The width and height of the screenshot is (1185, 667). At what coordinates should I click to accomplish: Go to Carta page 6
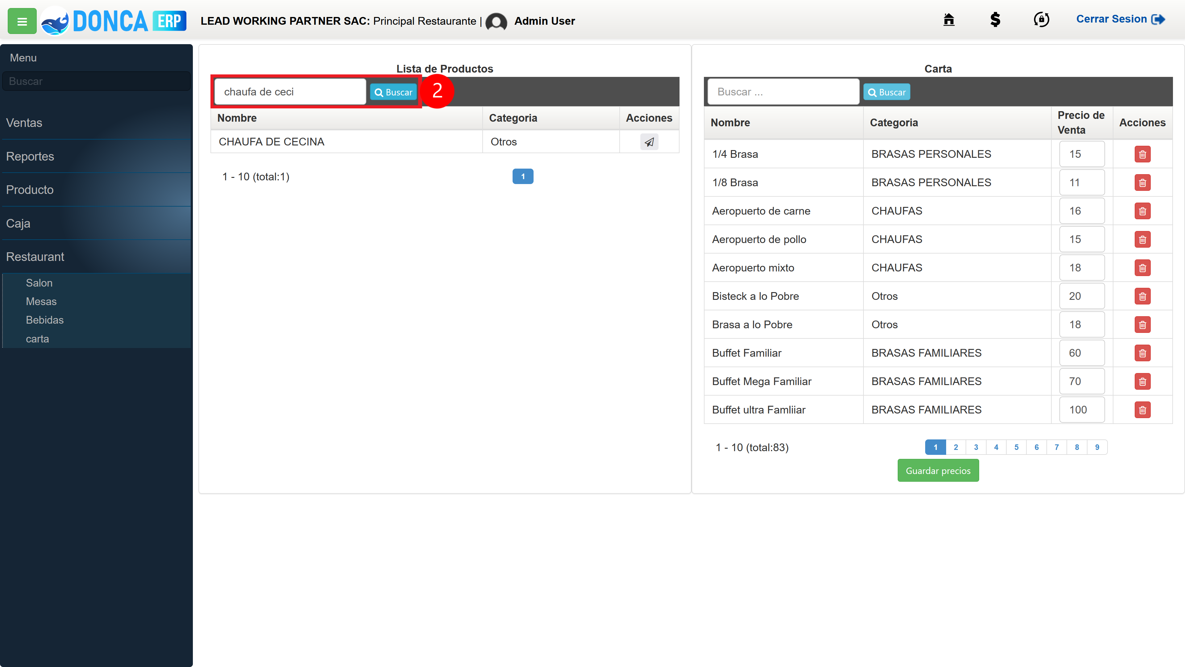[x=1037, y=447]
